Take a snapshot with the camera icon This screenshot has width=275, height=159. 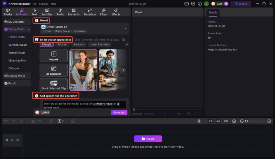pyautogui.click(x=189, y=114)
